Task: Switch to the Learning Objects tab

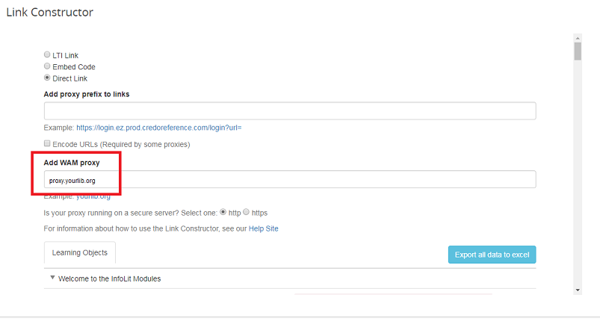Action: (80, 252)
